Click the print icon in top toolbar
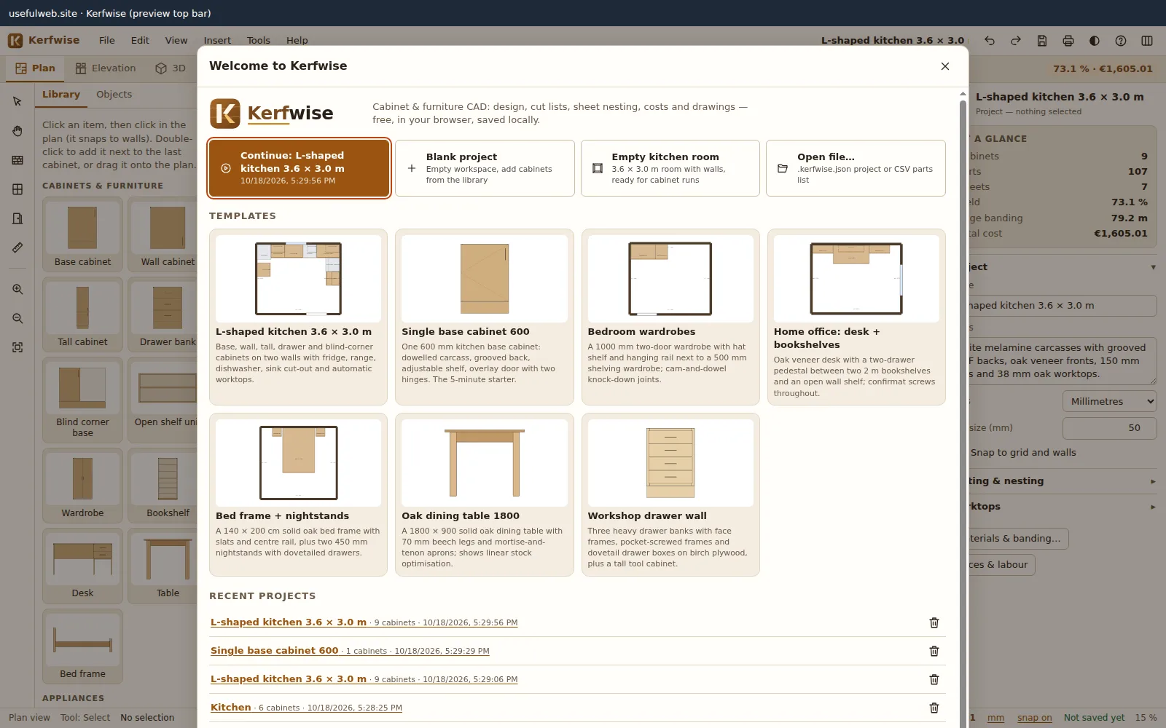 [x=1068, y=41]
